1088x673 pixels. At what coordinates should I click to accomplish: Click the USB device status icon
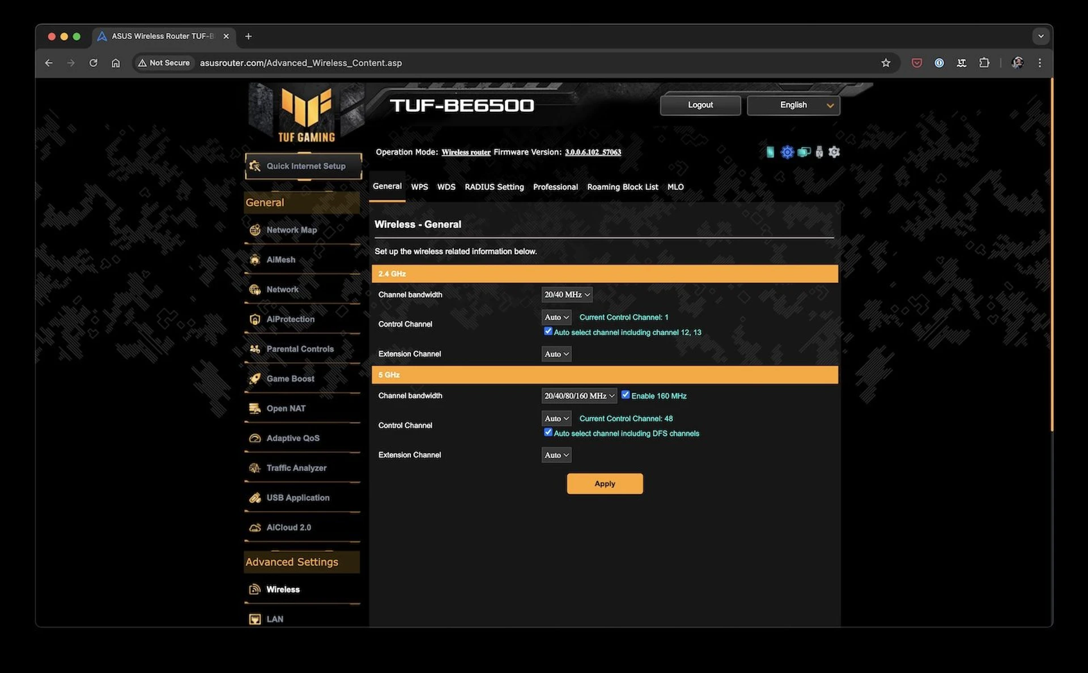(819, 152)
